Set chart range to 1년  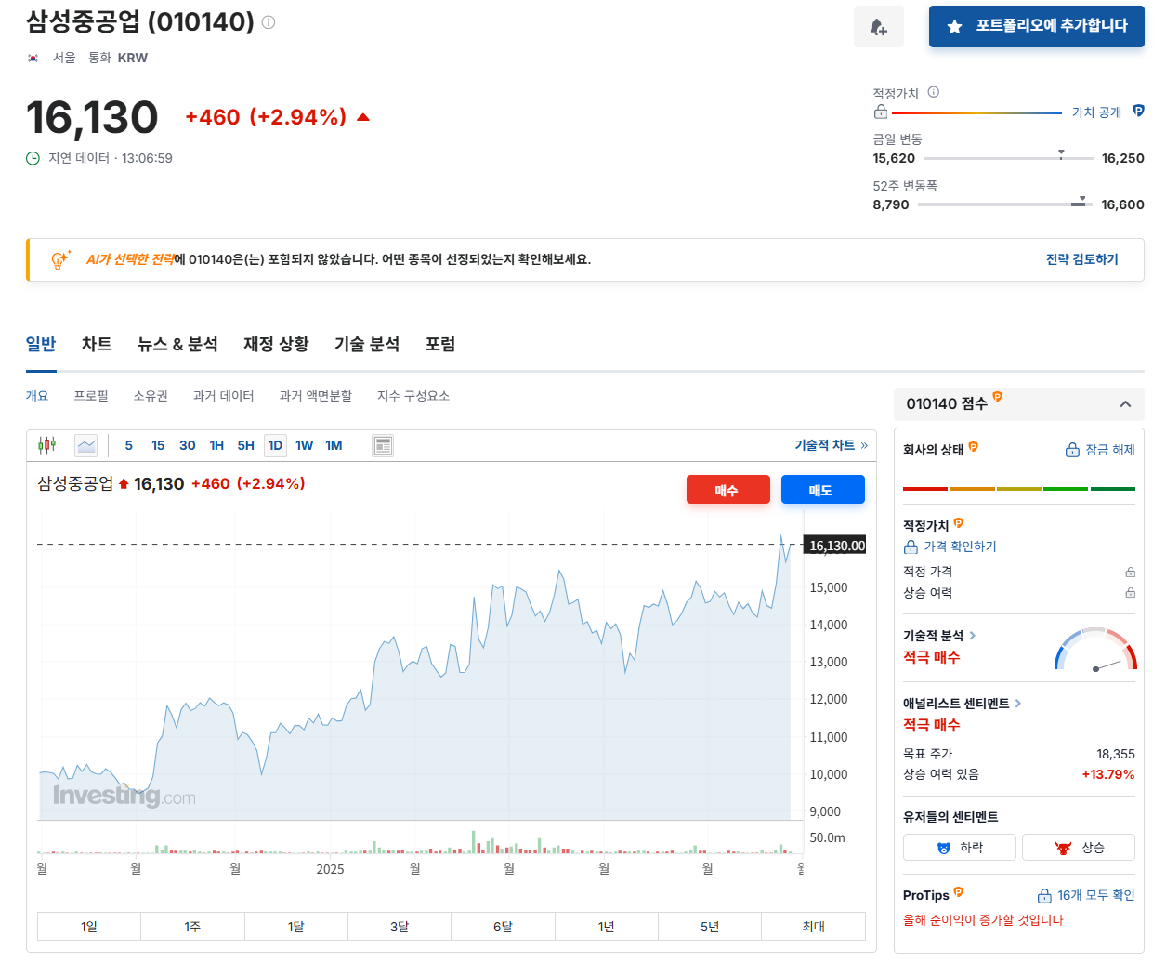click(607, 927)
